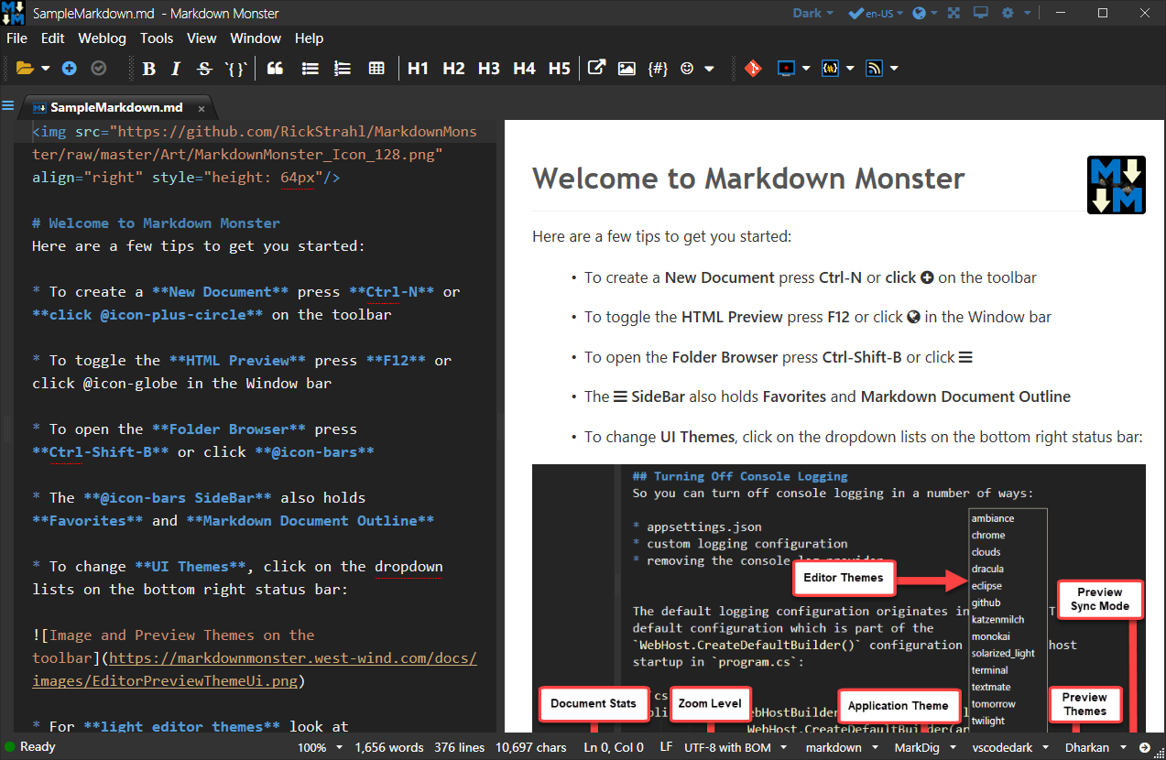
Task: Apply H1 heading
Action: [x=419, y=68]
